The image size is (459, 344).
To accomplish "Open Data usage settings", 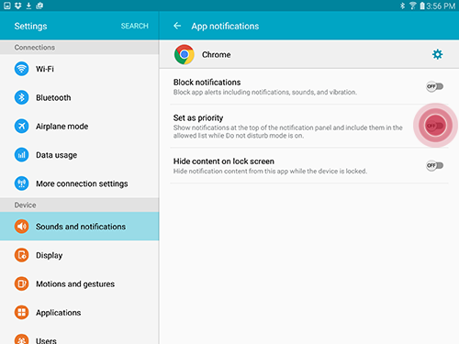I will click(80, 155).
